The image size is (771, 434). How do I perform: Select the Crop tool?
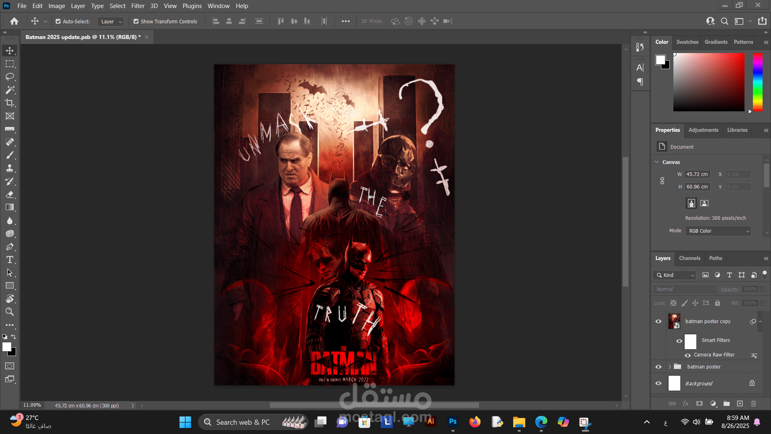tap(10, 103)
